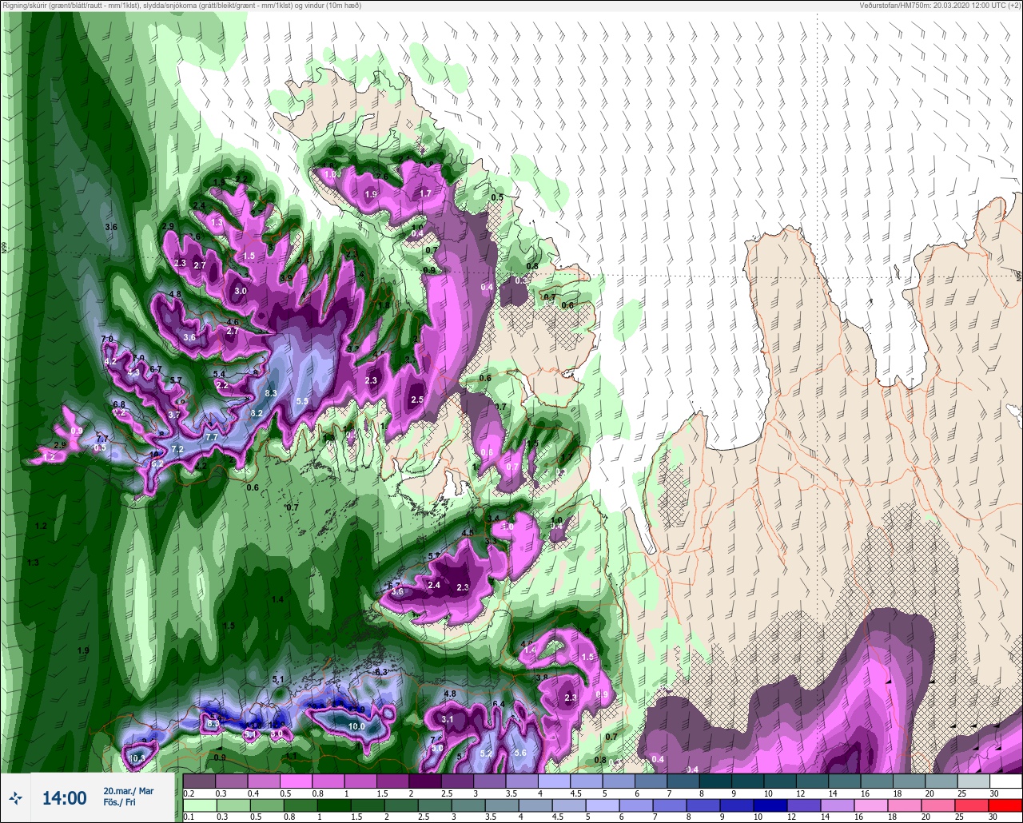Click the '5.6' precipitation value on the map

(520, 753)
